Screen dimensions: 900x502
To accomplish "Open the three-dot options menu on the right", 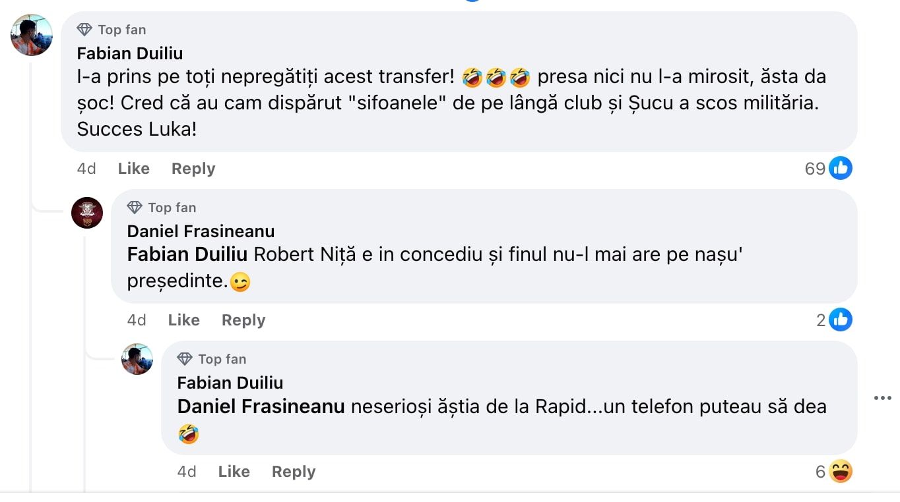I will tap(882, 397).
